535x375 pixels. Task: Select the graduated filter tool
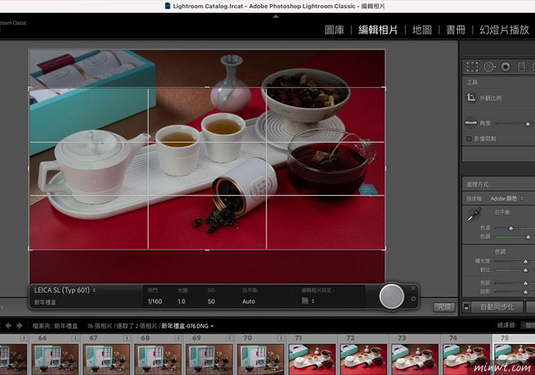(x=521, y=67)
